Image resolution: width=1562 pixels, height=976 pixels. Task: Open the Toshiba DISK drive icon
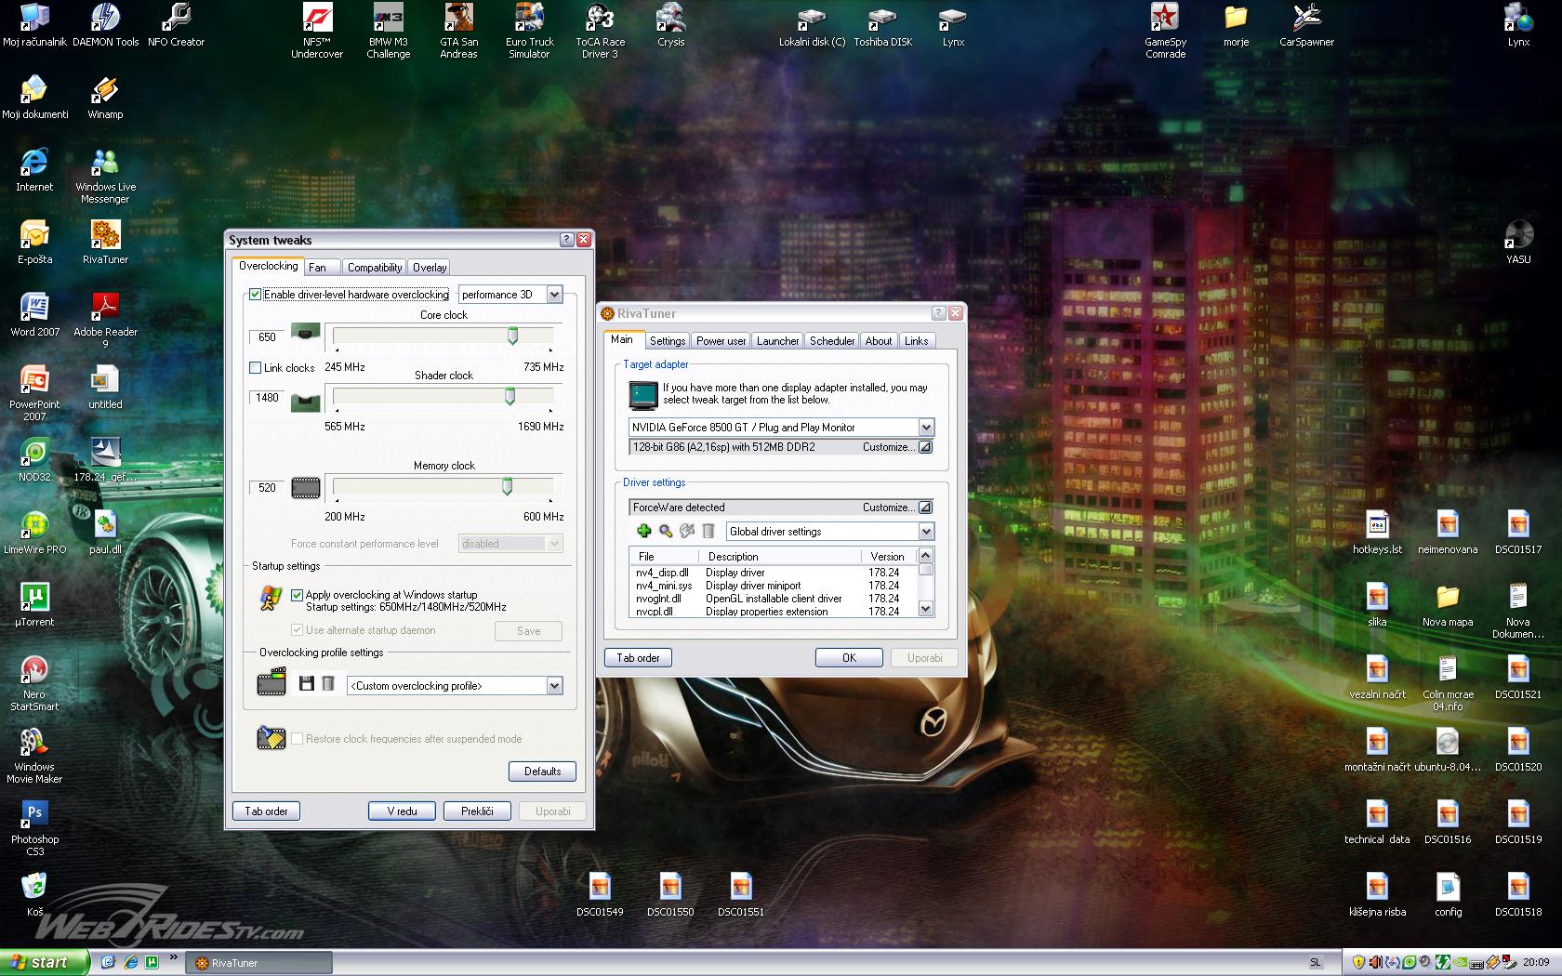pyautogui.click(x=882, y=25)
